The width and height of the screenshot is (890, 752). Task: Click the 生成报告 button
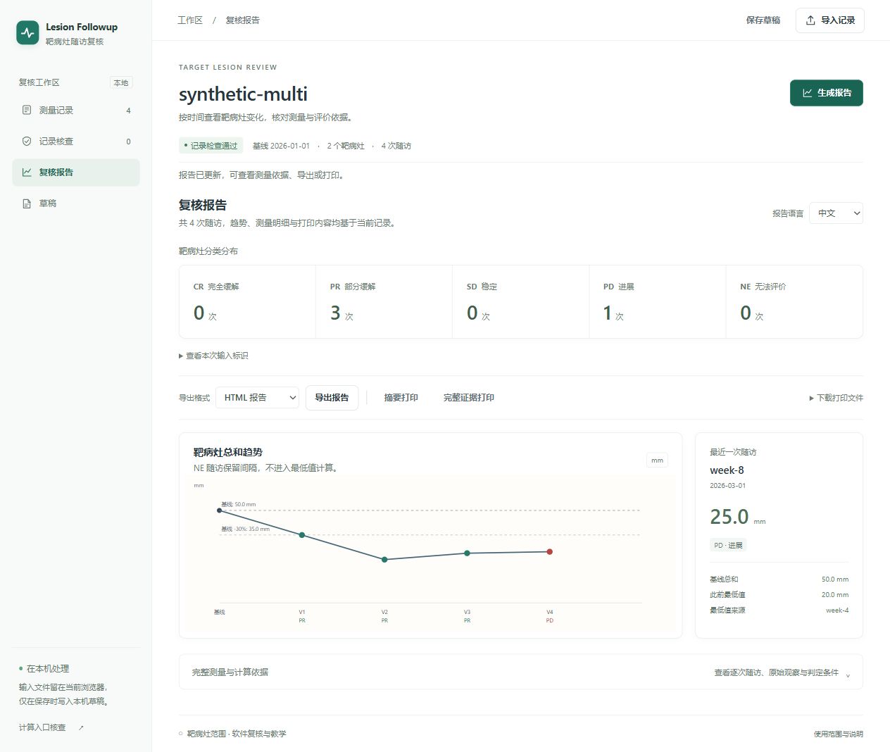tap(827, 93)
